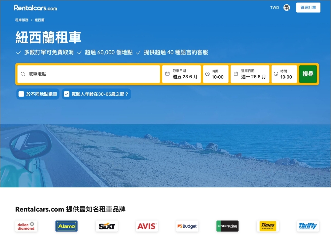This screenshot has width=331, height=238.
Task: Click the calendar icon beside 取車日期
Action: (167, 74)
